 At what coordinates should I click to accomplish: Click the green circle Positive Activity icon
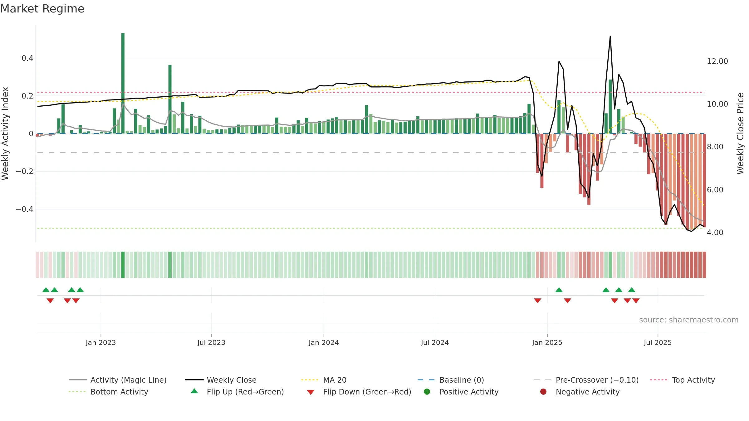click(427, 392)
